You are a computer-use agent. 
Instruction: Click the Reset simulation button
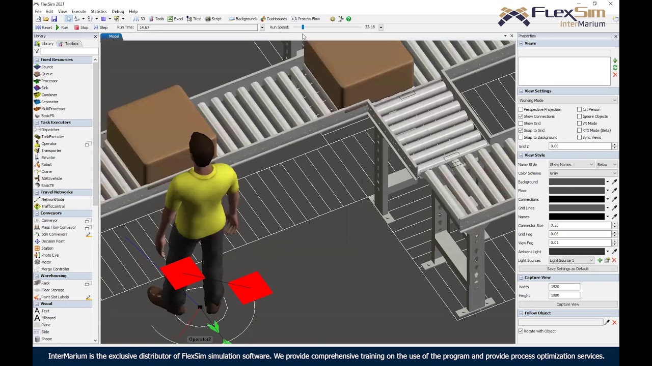(x=44, y=27)
